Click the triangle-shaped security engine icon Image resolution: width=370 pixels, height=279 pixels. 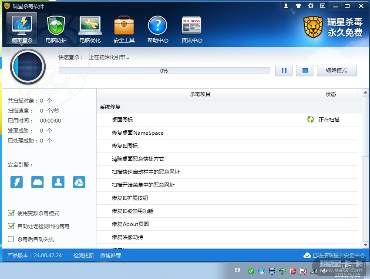coord(79,182)
